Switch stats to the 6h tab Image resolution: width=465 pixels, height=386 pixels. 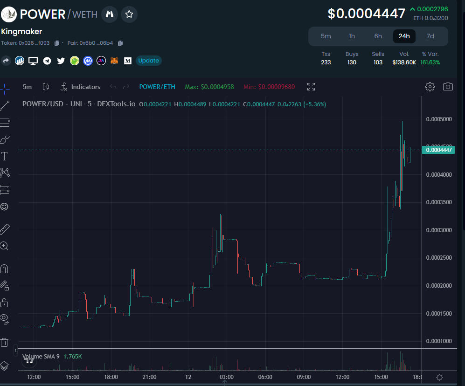tap(378, 36)
